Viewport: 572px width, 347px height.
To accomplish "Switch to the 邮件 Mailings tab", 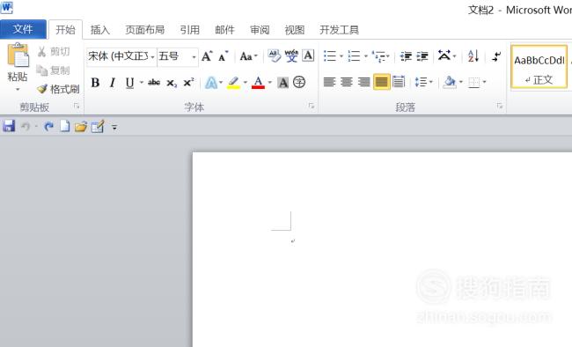I will click(224, 30).
